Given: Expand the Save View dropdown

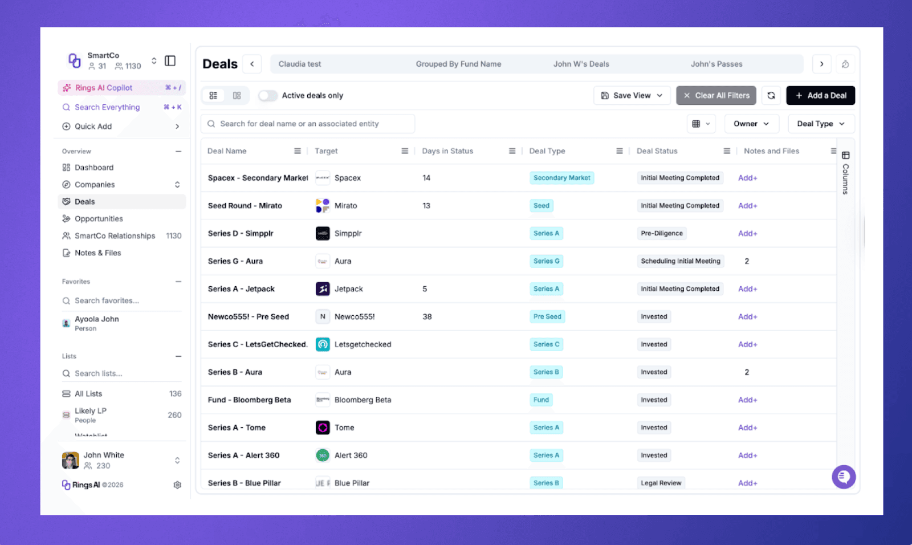Looking at the screenshot, I should [x=632, y=95].
